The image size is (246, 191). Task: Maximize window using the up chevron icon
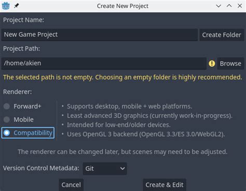pyautogui.click(x=229, y=6)
